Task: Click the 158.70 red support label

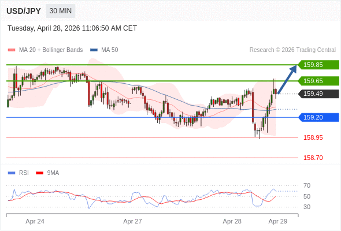Action: tap(313, 158)
